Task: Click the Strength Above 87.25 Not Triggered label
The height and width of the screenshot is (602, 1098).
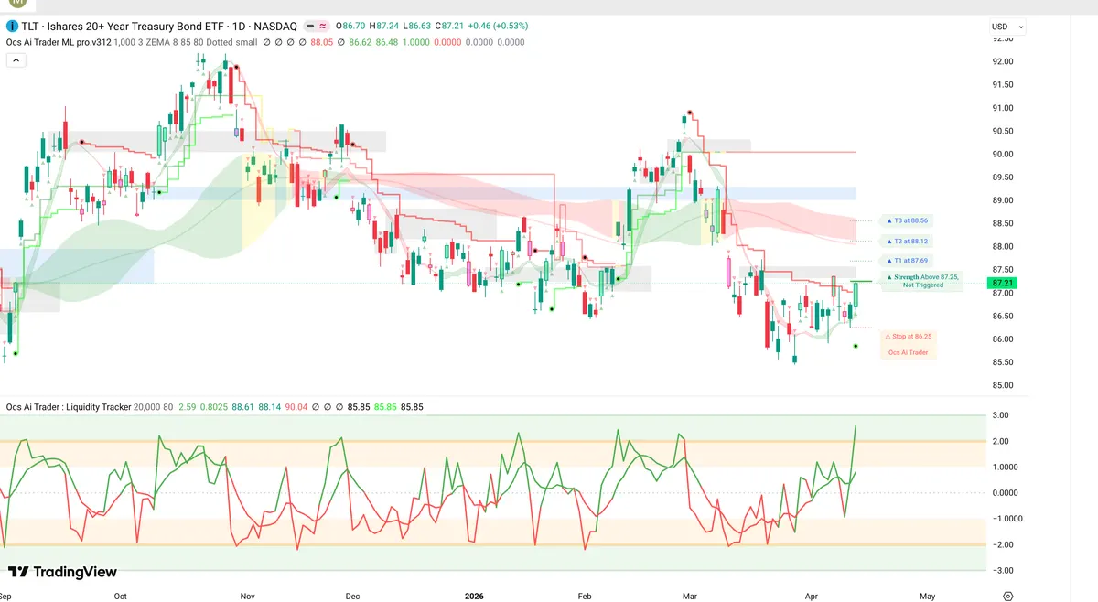Action: [x=921, y=281]
